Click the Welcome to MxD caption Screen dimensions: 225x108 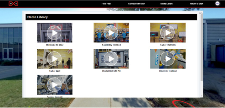coord(55,45)
